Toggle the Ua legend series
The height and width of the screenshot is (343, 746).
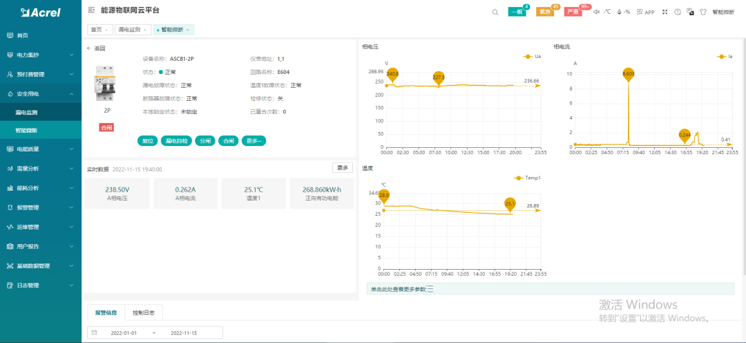[532, 56]
